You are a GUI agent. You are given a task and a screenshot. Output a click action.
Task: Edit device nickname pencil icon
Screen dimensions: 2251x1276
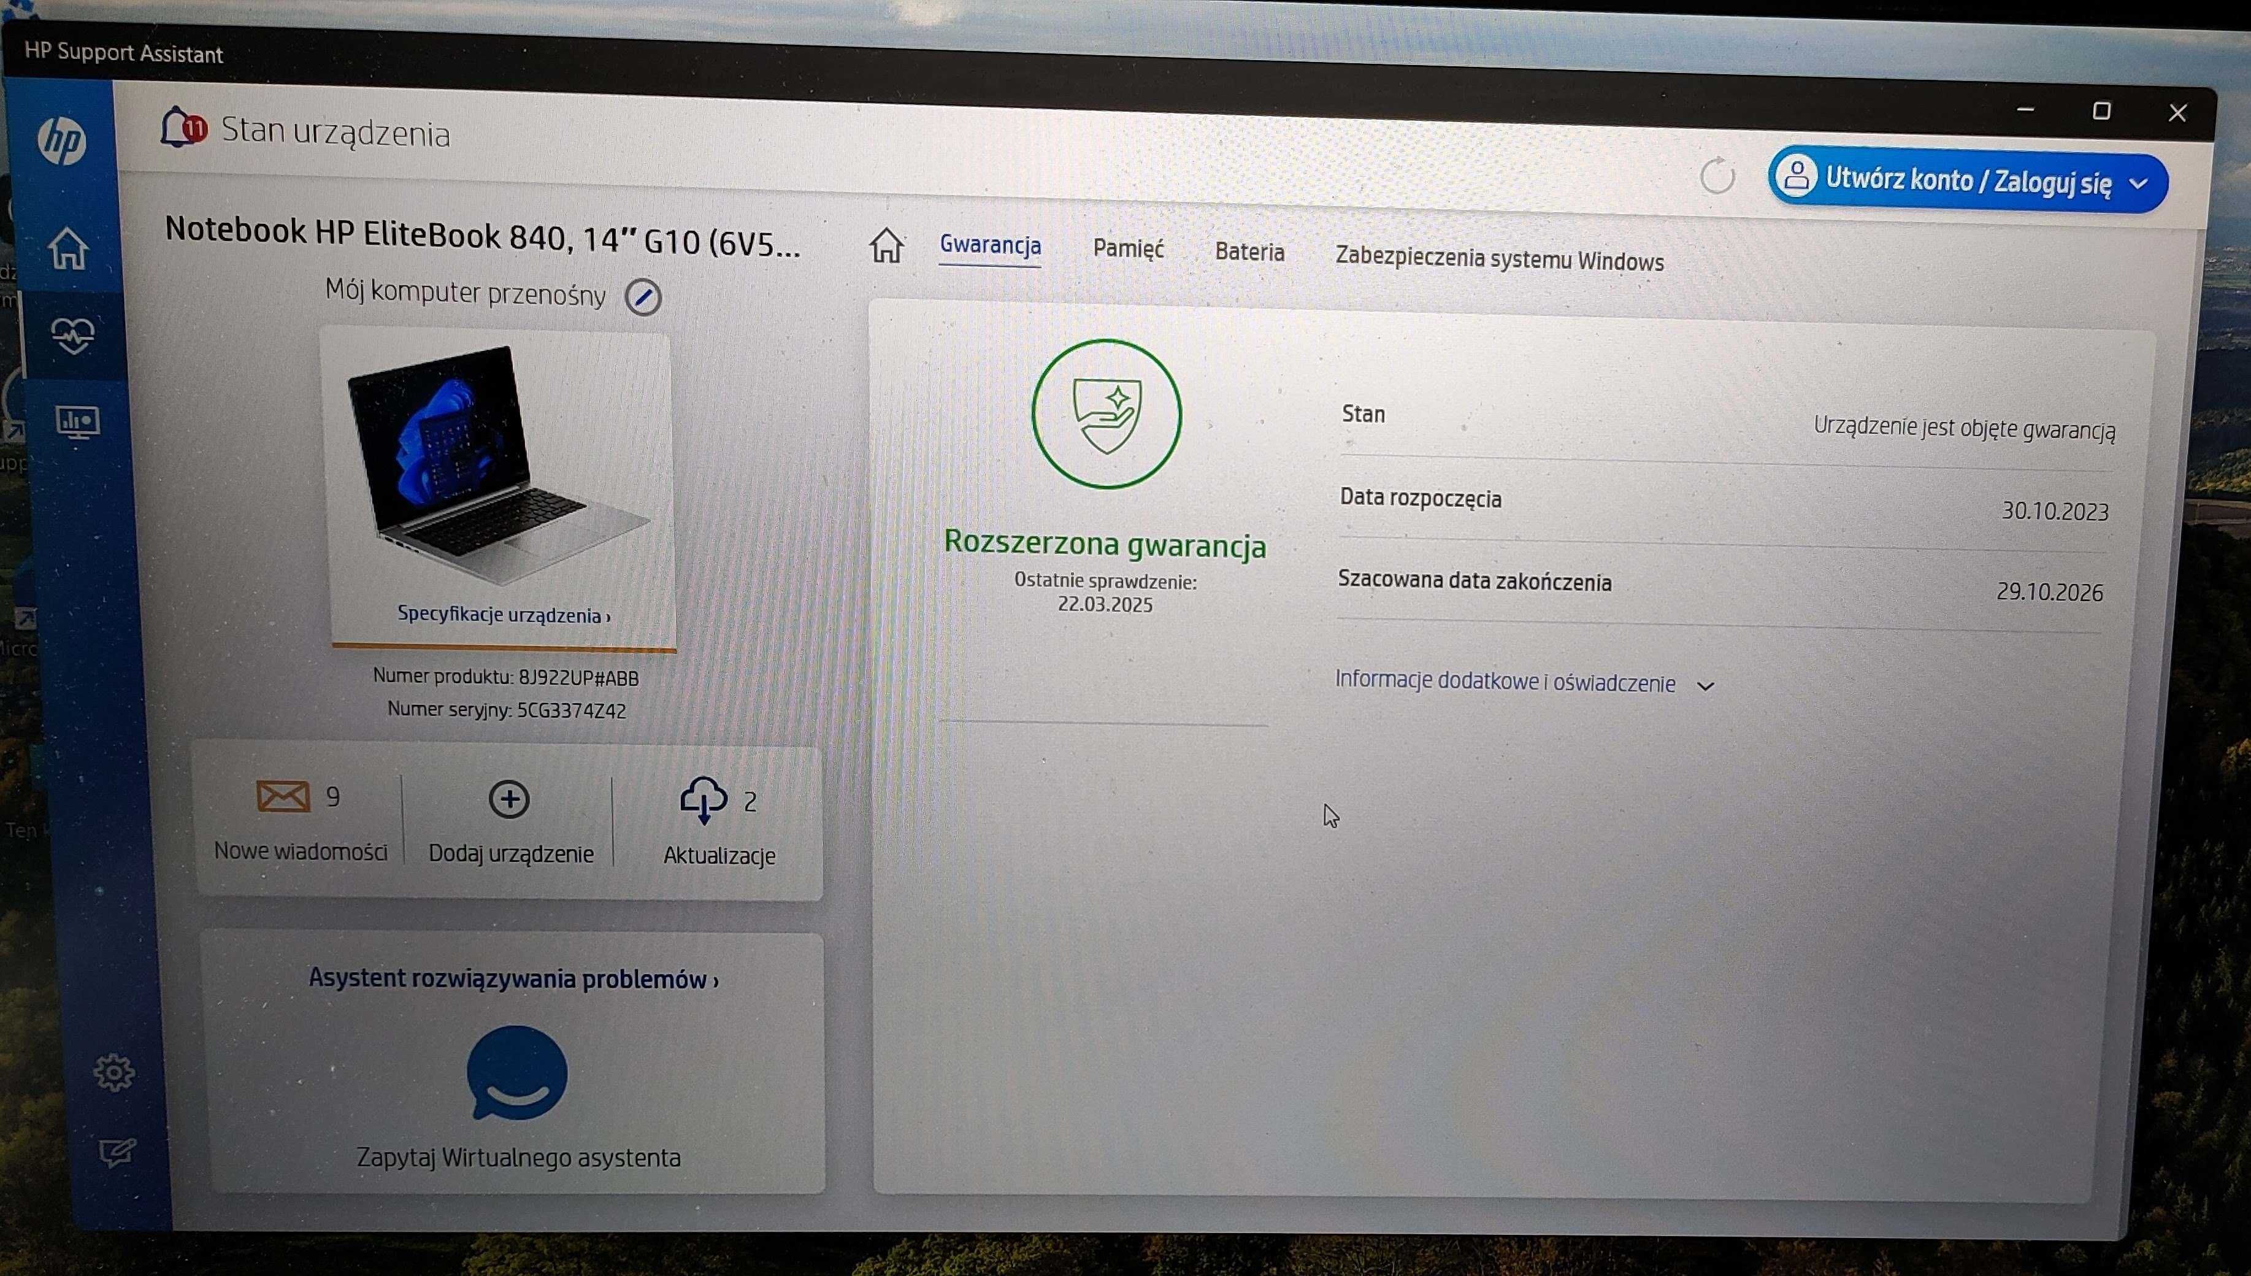642,297
